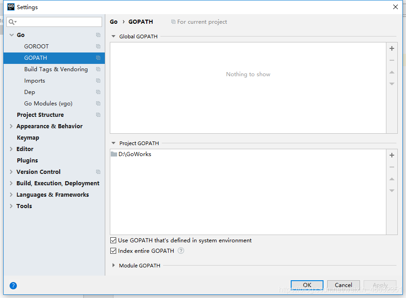
Task: Move Project GOPATH entry up
Action: [x=392, y=179]
